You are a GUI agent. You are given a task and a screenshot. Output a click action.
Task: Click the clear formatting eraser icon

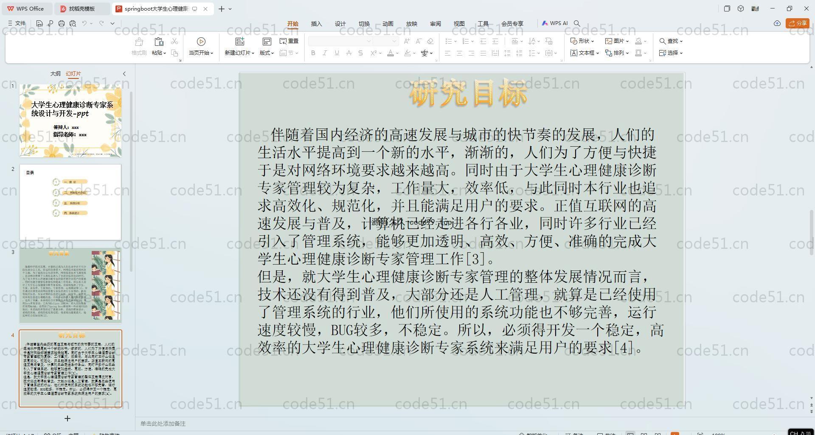[x=430, y=41]
